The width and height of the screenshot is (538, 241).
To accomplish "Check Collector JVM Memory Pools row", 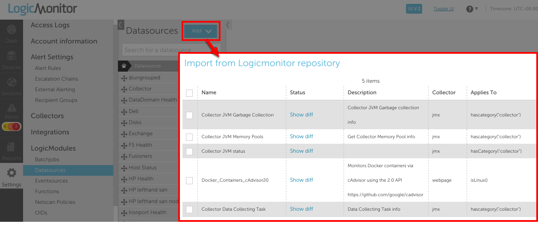I will (x=189, y=137).
